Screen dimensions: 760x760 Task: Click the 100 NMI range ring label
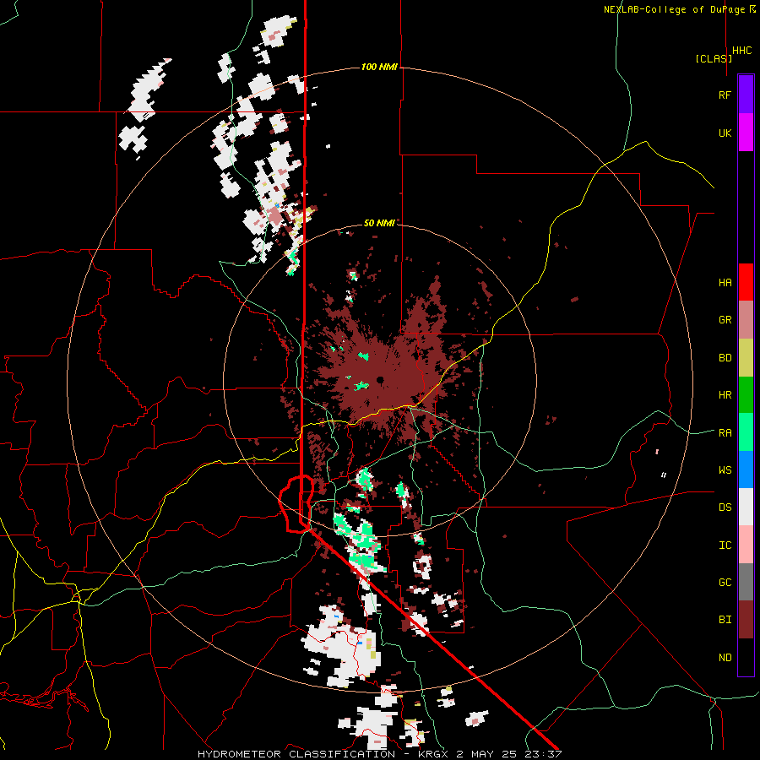tap(379, 67)
